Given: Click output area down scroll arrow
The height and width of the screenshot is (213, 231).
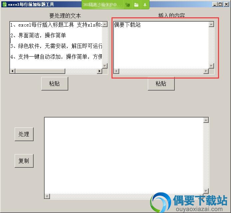Looking at the screenshot, I should [206, 191].
